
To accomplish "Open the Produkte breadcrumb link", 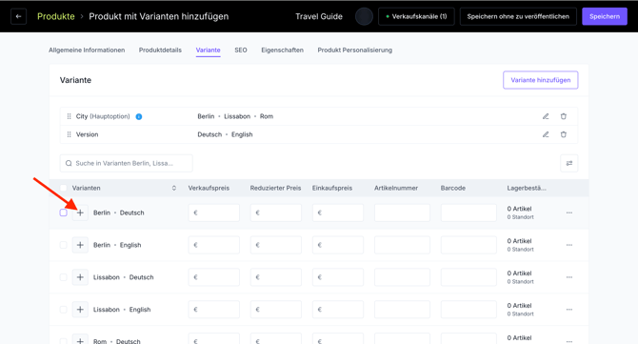I will 56,17.
